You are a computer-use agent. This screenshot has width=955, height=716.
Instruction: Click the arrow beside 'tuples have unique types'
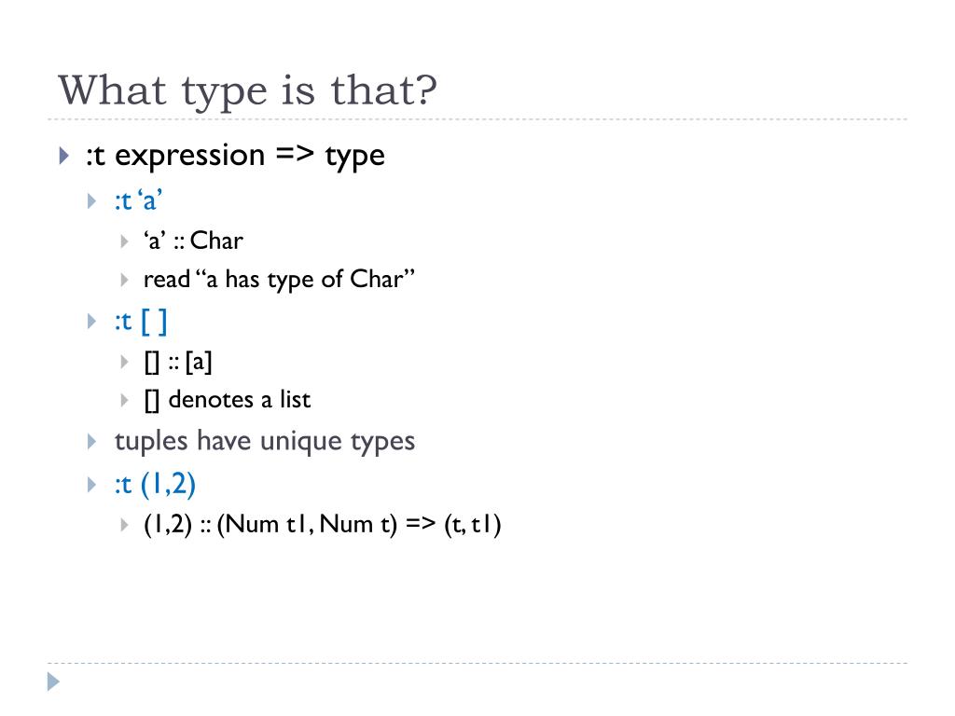click(92, 441)
